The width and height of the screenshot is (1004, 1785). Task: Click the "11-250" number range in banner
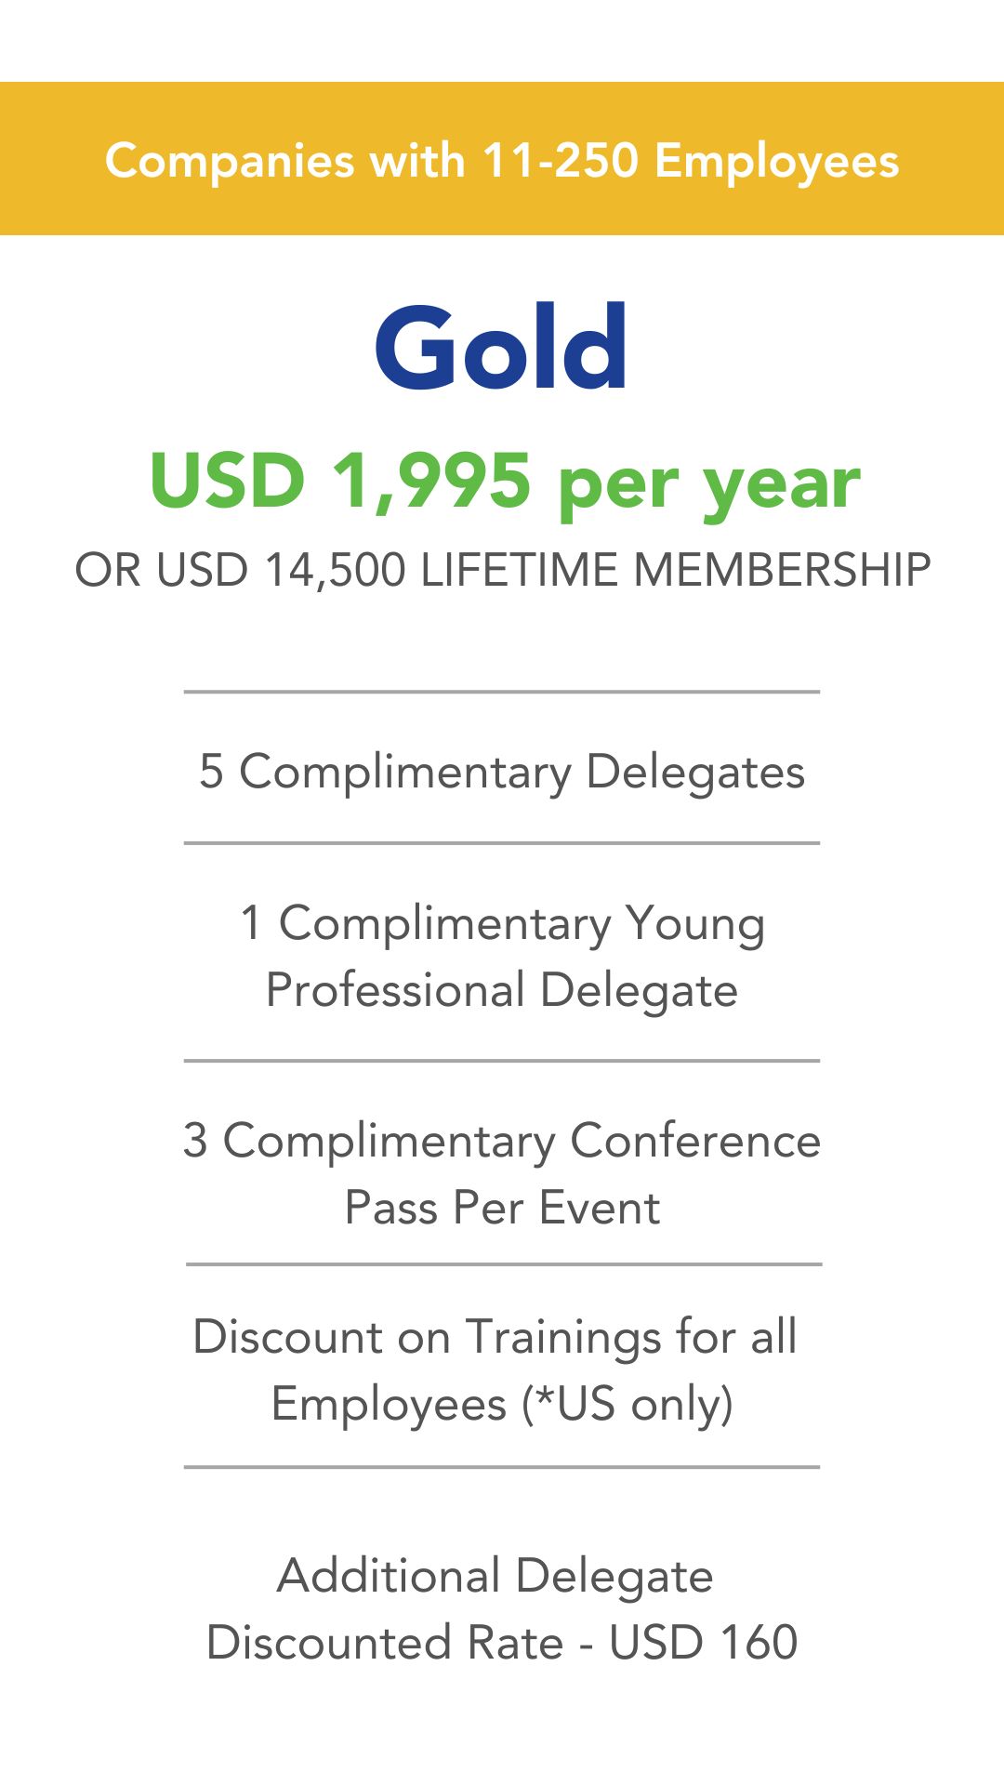pyautogui.click(x=561, y=160)
